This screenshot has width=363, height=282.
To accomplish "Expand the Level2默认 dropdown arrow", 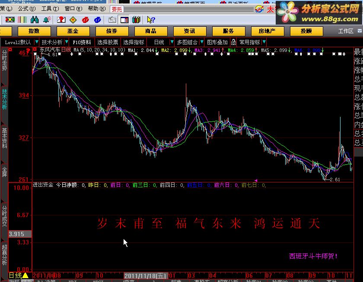I will [36, 42].
